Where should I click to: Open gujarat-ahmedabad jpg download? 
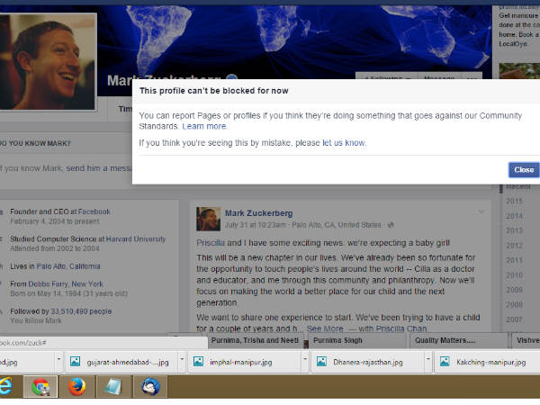point(121,362)
